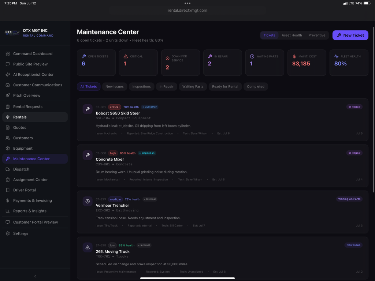Click the Quotes document icon
This screenshot has height=281, width=375.
click(x=8, y=128)
